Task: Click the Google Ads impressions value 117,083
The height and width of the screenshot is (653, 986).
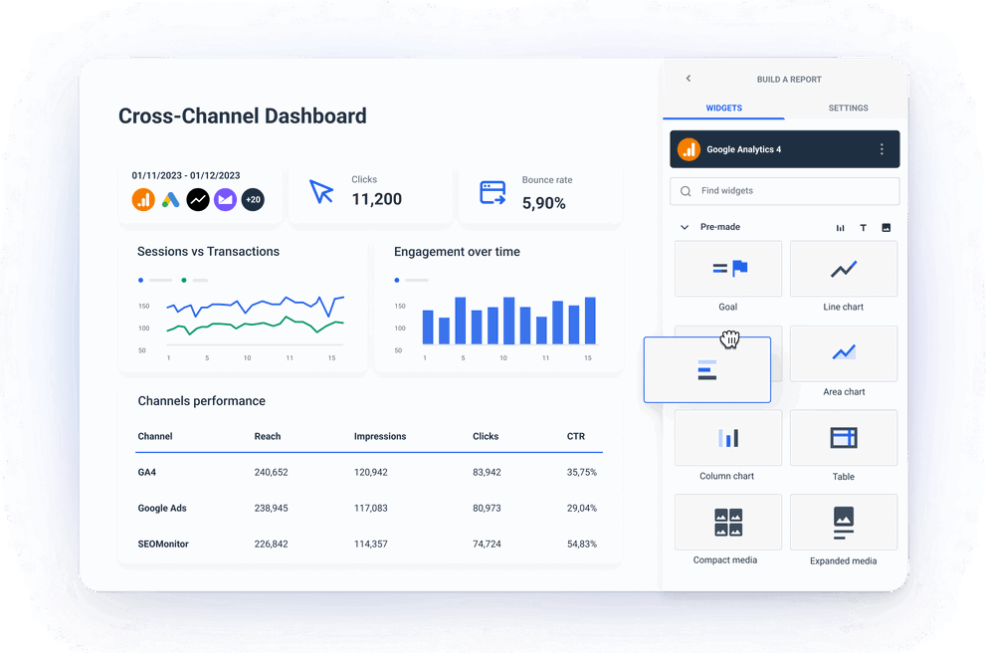Action: coord(370,508)
